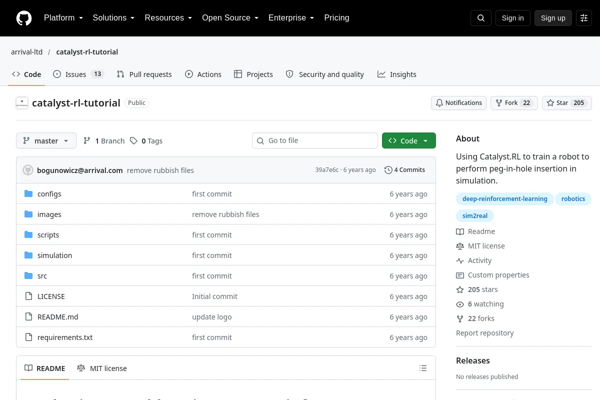
Task: Click the star icon beside 205 stars
Action: 460,289
